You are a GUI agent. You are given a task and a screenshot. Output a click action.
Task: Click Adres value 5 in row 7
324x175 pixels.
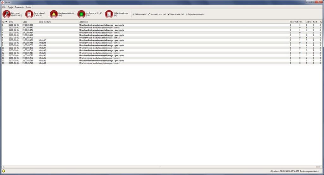click(307, 40)
